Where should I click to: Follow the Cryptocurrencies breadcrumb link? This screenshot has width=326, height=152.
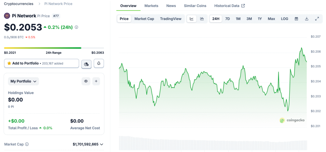19,4
